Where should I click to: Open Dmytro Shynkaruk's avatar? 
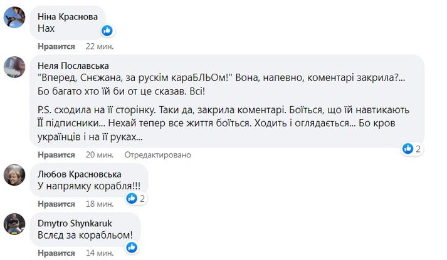[x=14, y=224]
